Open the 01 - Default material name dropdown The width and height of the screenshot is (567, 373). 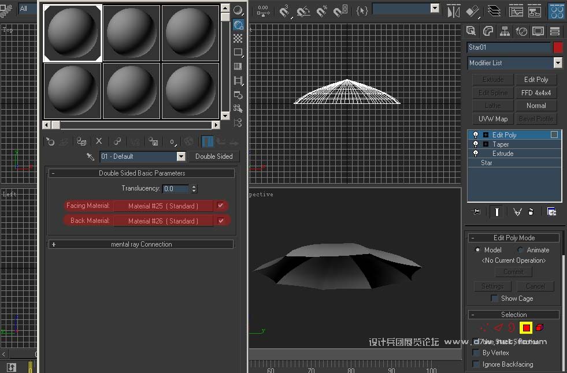[181, 156]
